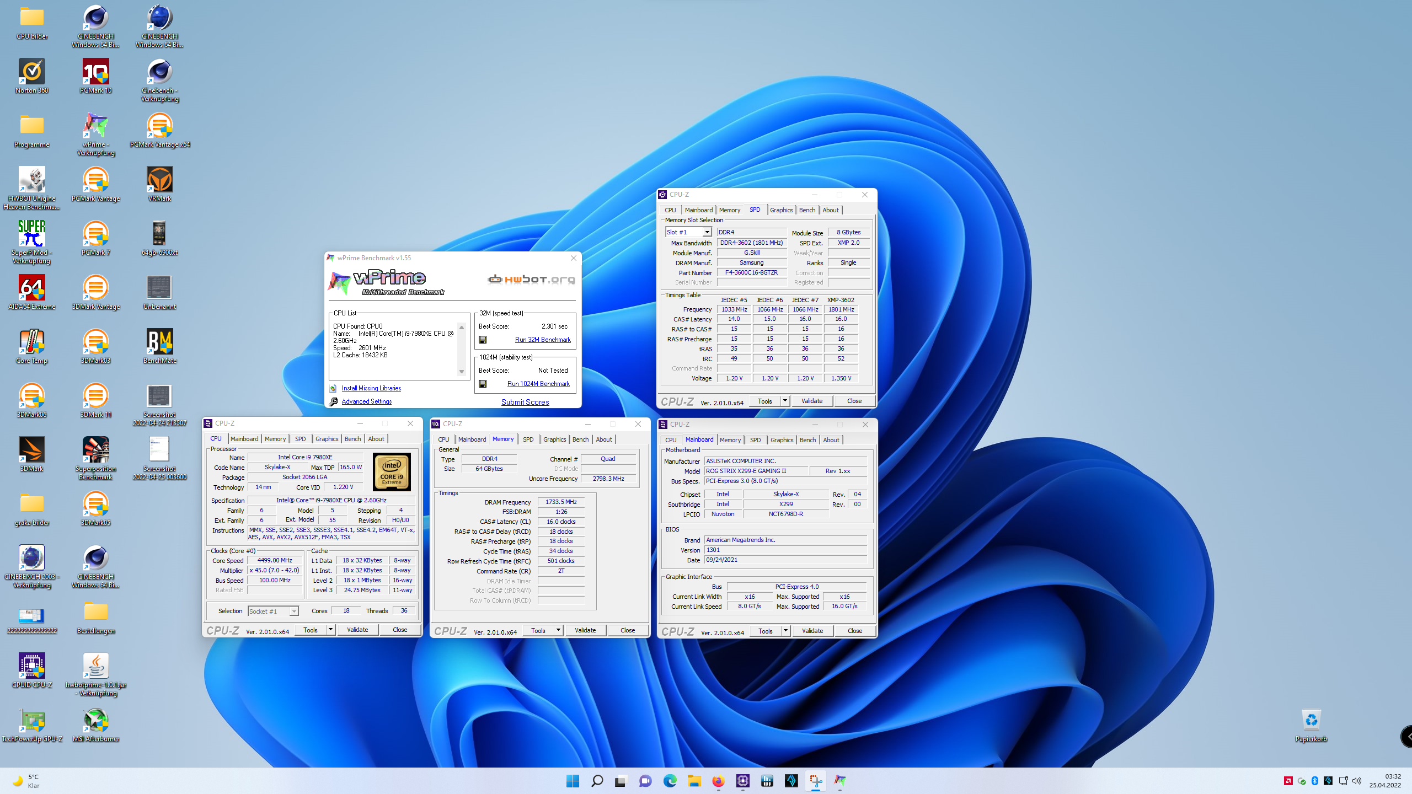1412x794 pixels.
Task: Open Papierkorb recycle bin
Action: 1311,725
